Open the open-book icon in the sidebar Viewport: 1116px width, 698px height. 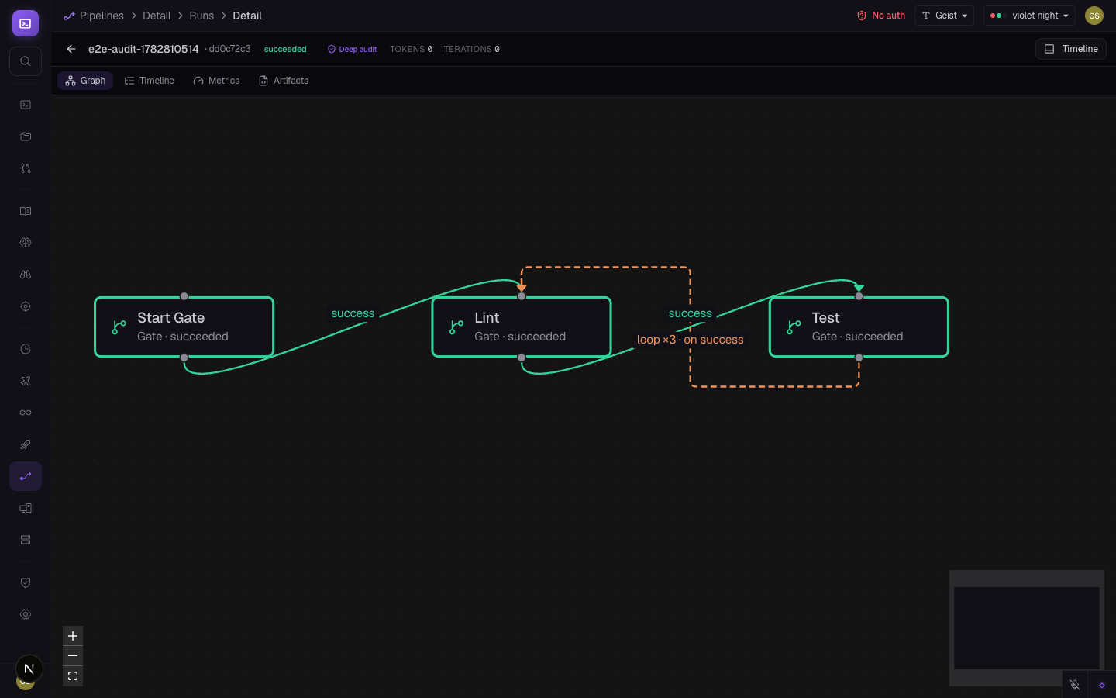click(26, 211)
